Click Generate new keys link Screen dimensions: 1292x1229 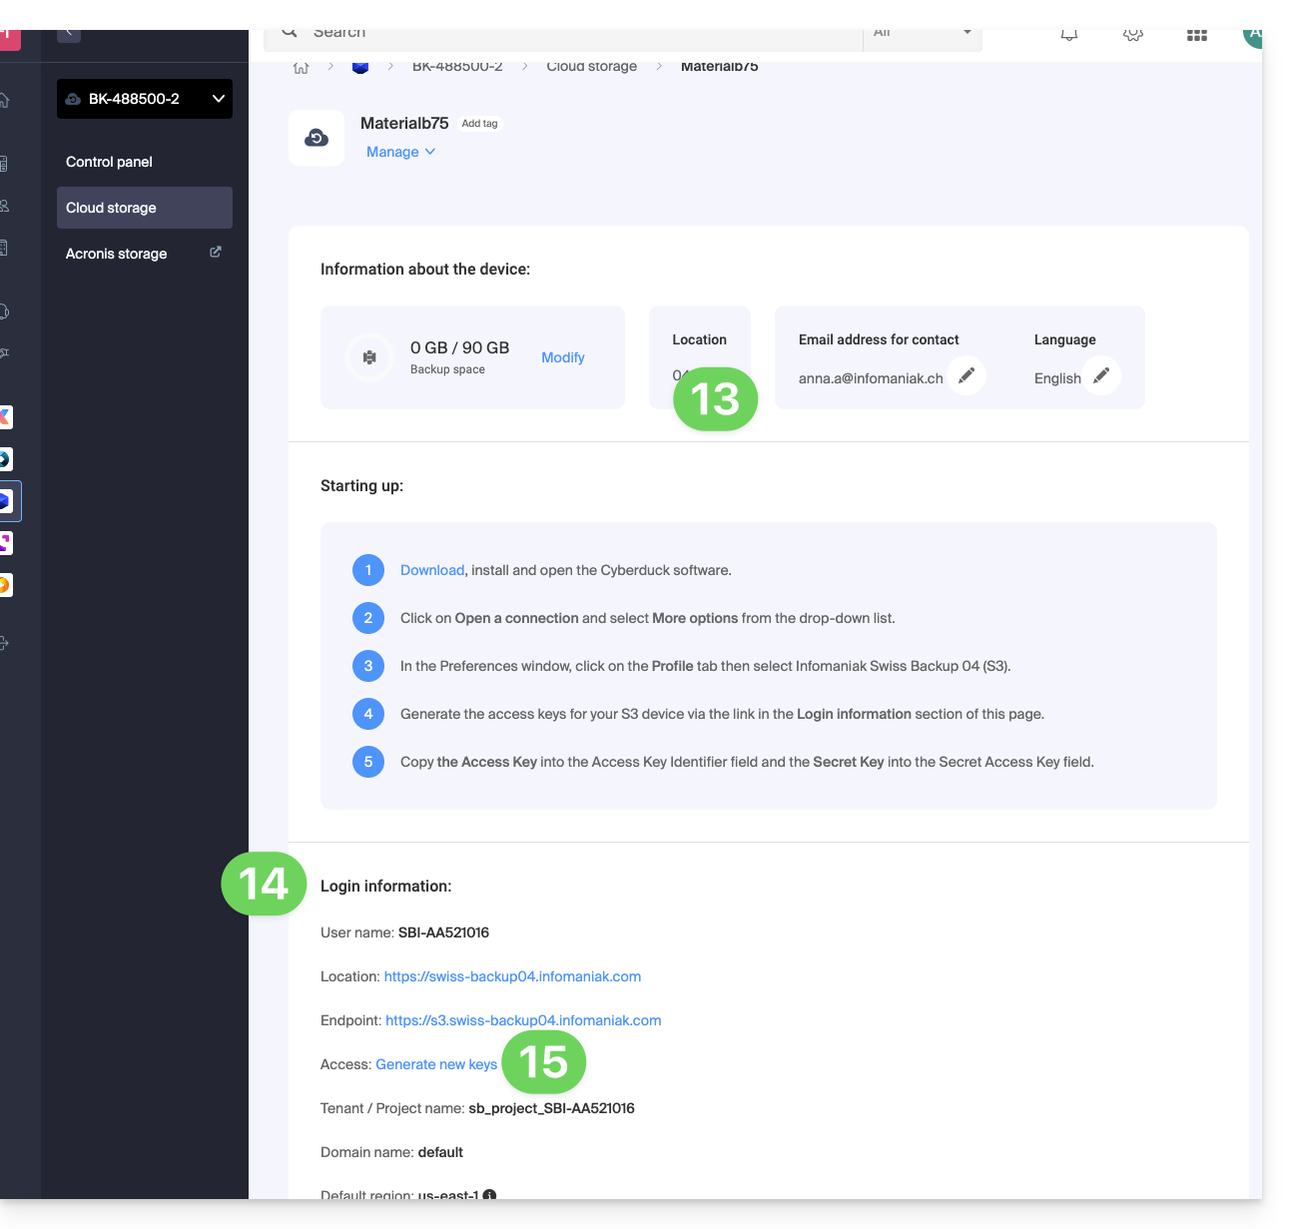tap(435, 1064)
